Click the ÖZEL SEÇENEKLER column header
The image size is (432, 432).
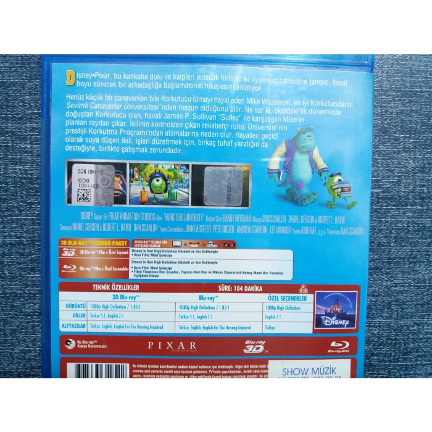[288, 298]
